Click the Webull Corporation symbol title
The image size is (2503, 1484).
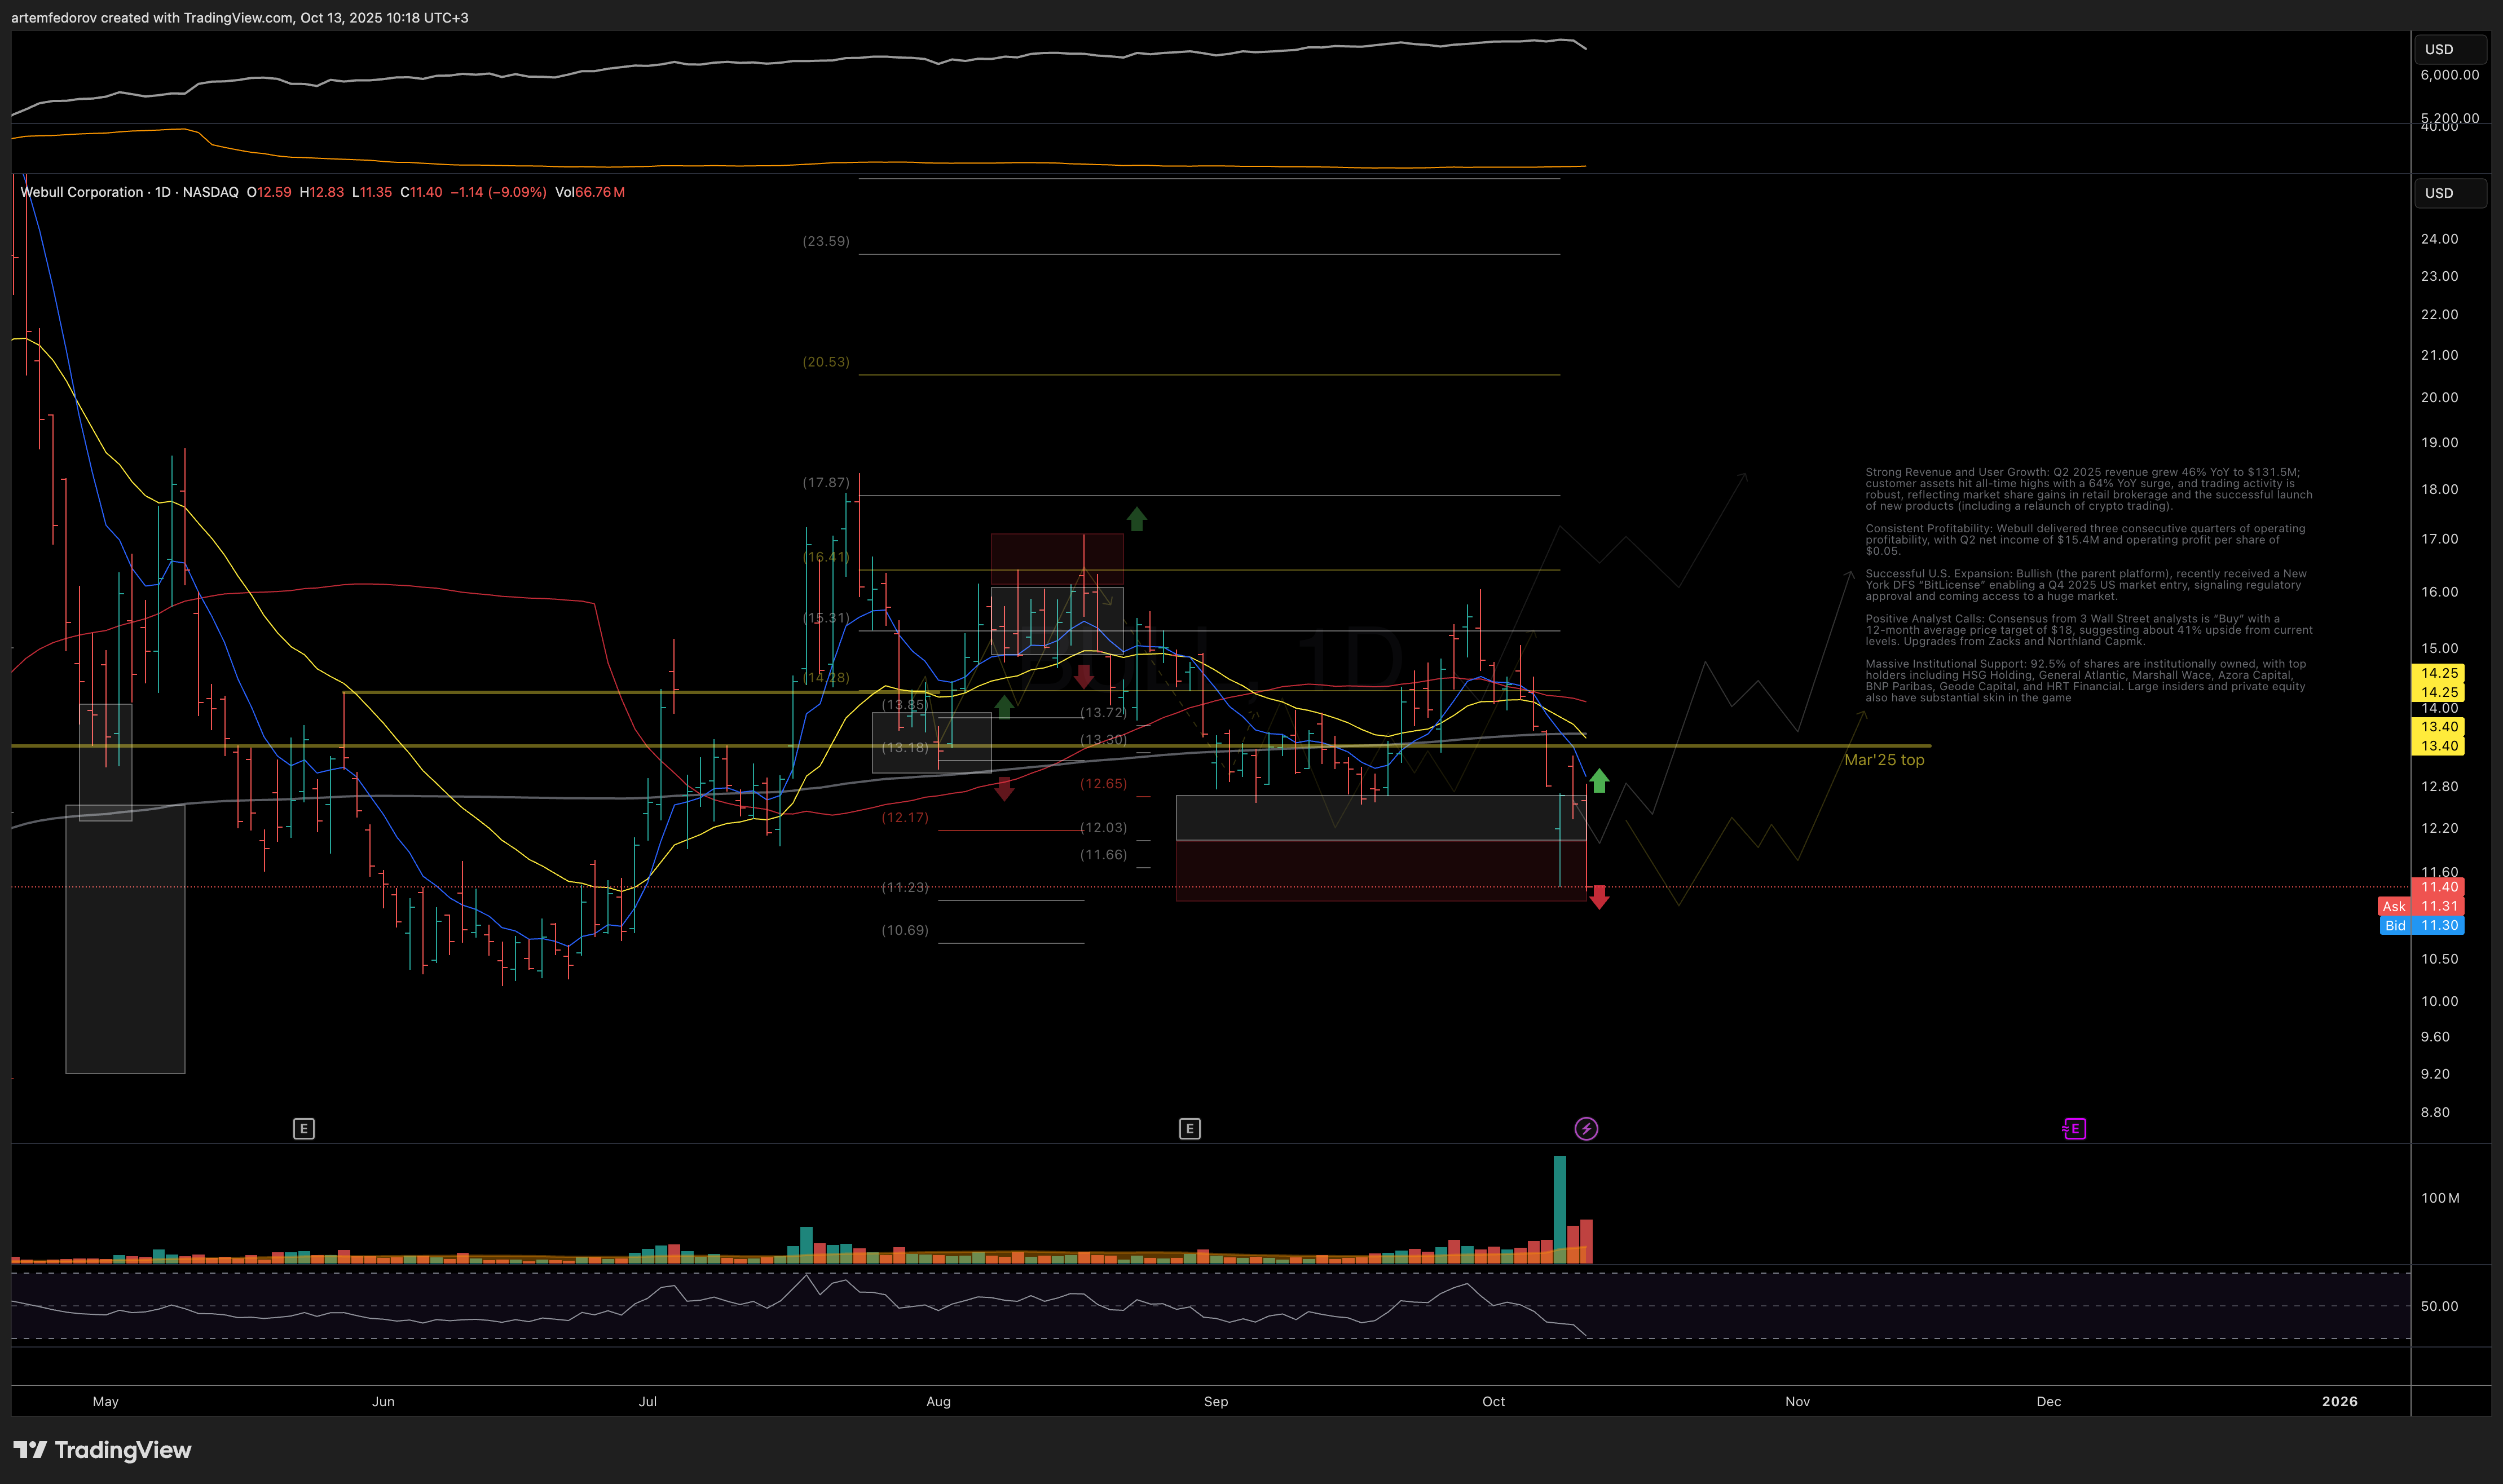(x=82, y=192)
